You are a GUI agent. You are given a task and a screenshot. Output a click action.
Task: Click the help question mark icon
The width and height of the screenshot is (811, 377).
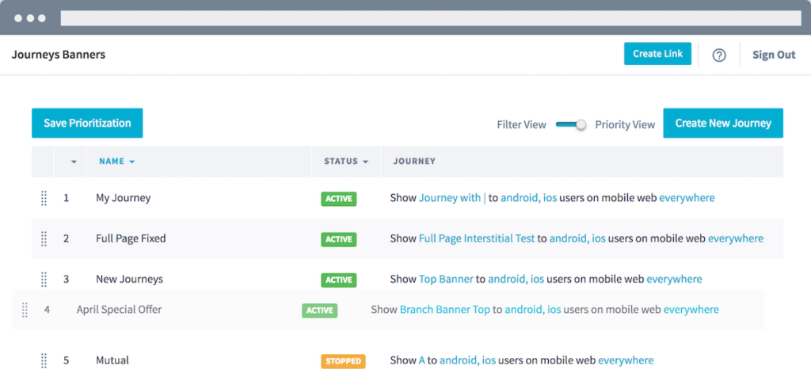point(718,55)
